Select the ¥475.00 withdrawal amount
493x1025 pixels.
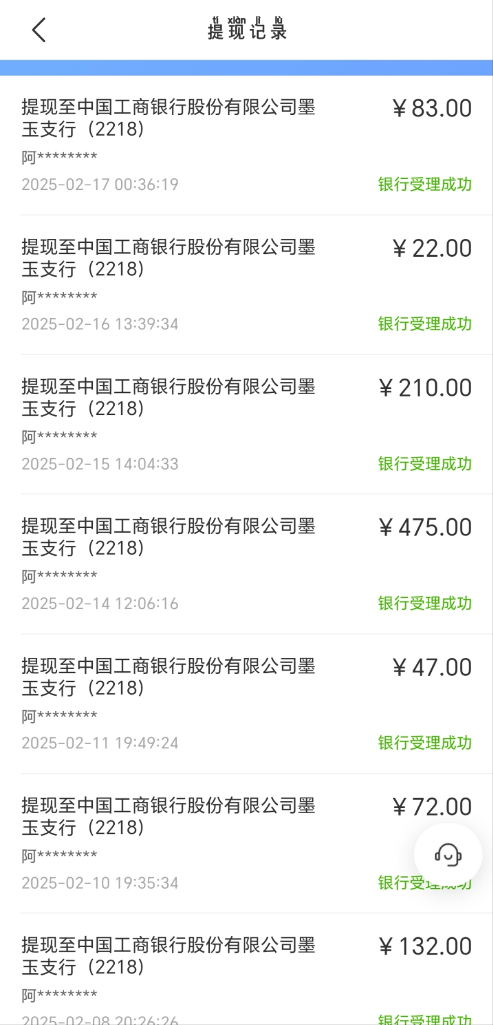click(425, 527)
